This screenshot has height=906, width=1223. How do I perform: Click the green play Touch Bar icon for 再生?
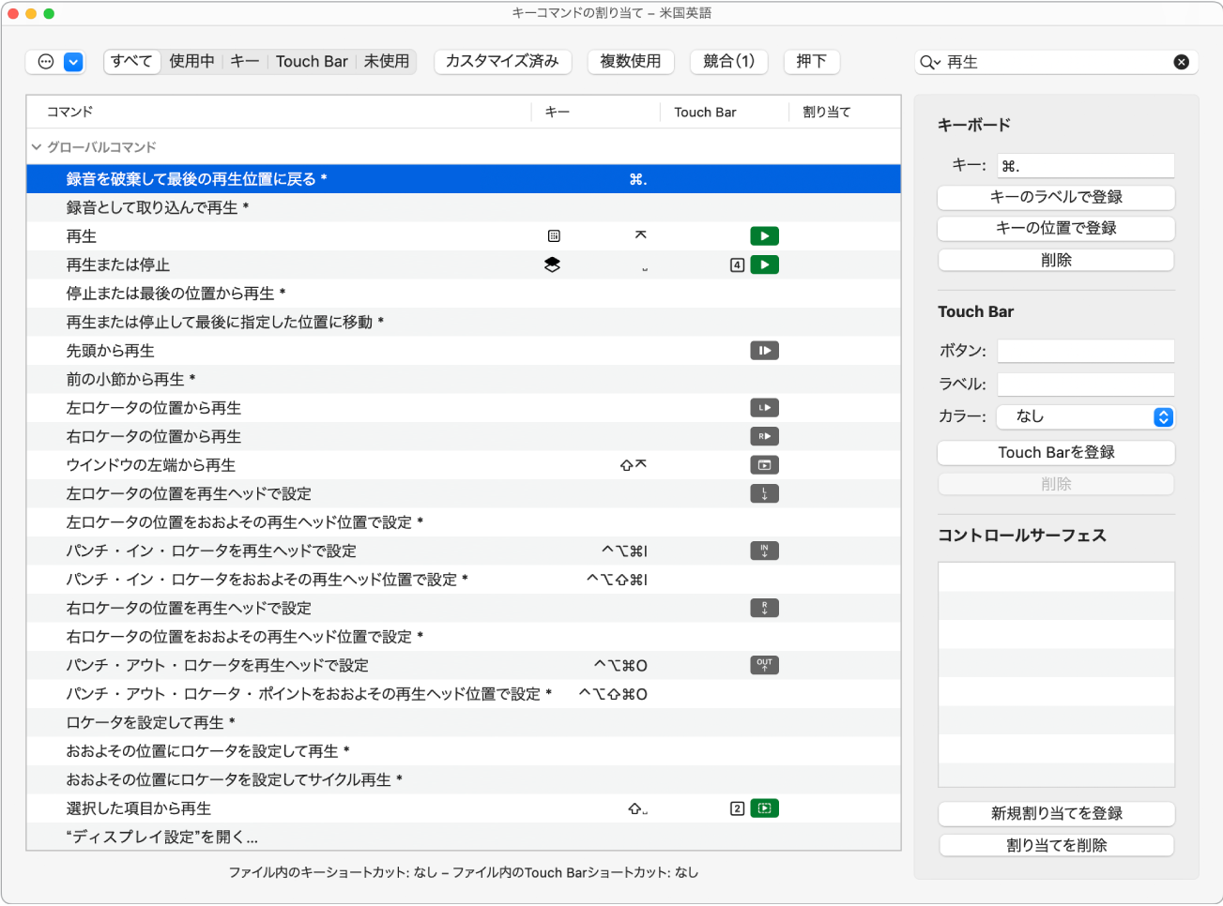pyautogui.click(x=764, y=235)
